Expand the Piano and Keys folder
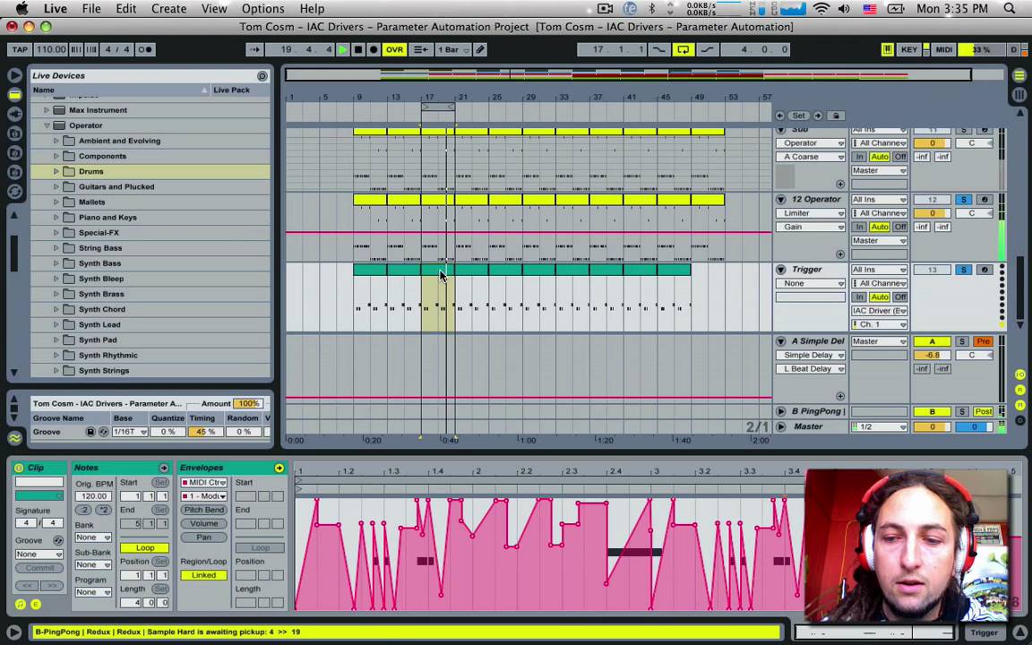1032x645 pixels. coord(56,217)
